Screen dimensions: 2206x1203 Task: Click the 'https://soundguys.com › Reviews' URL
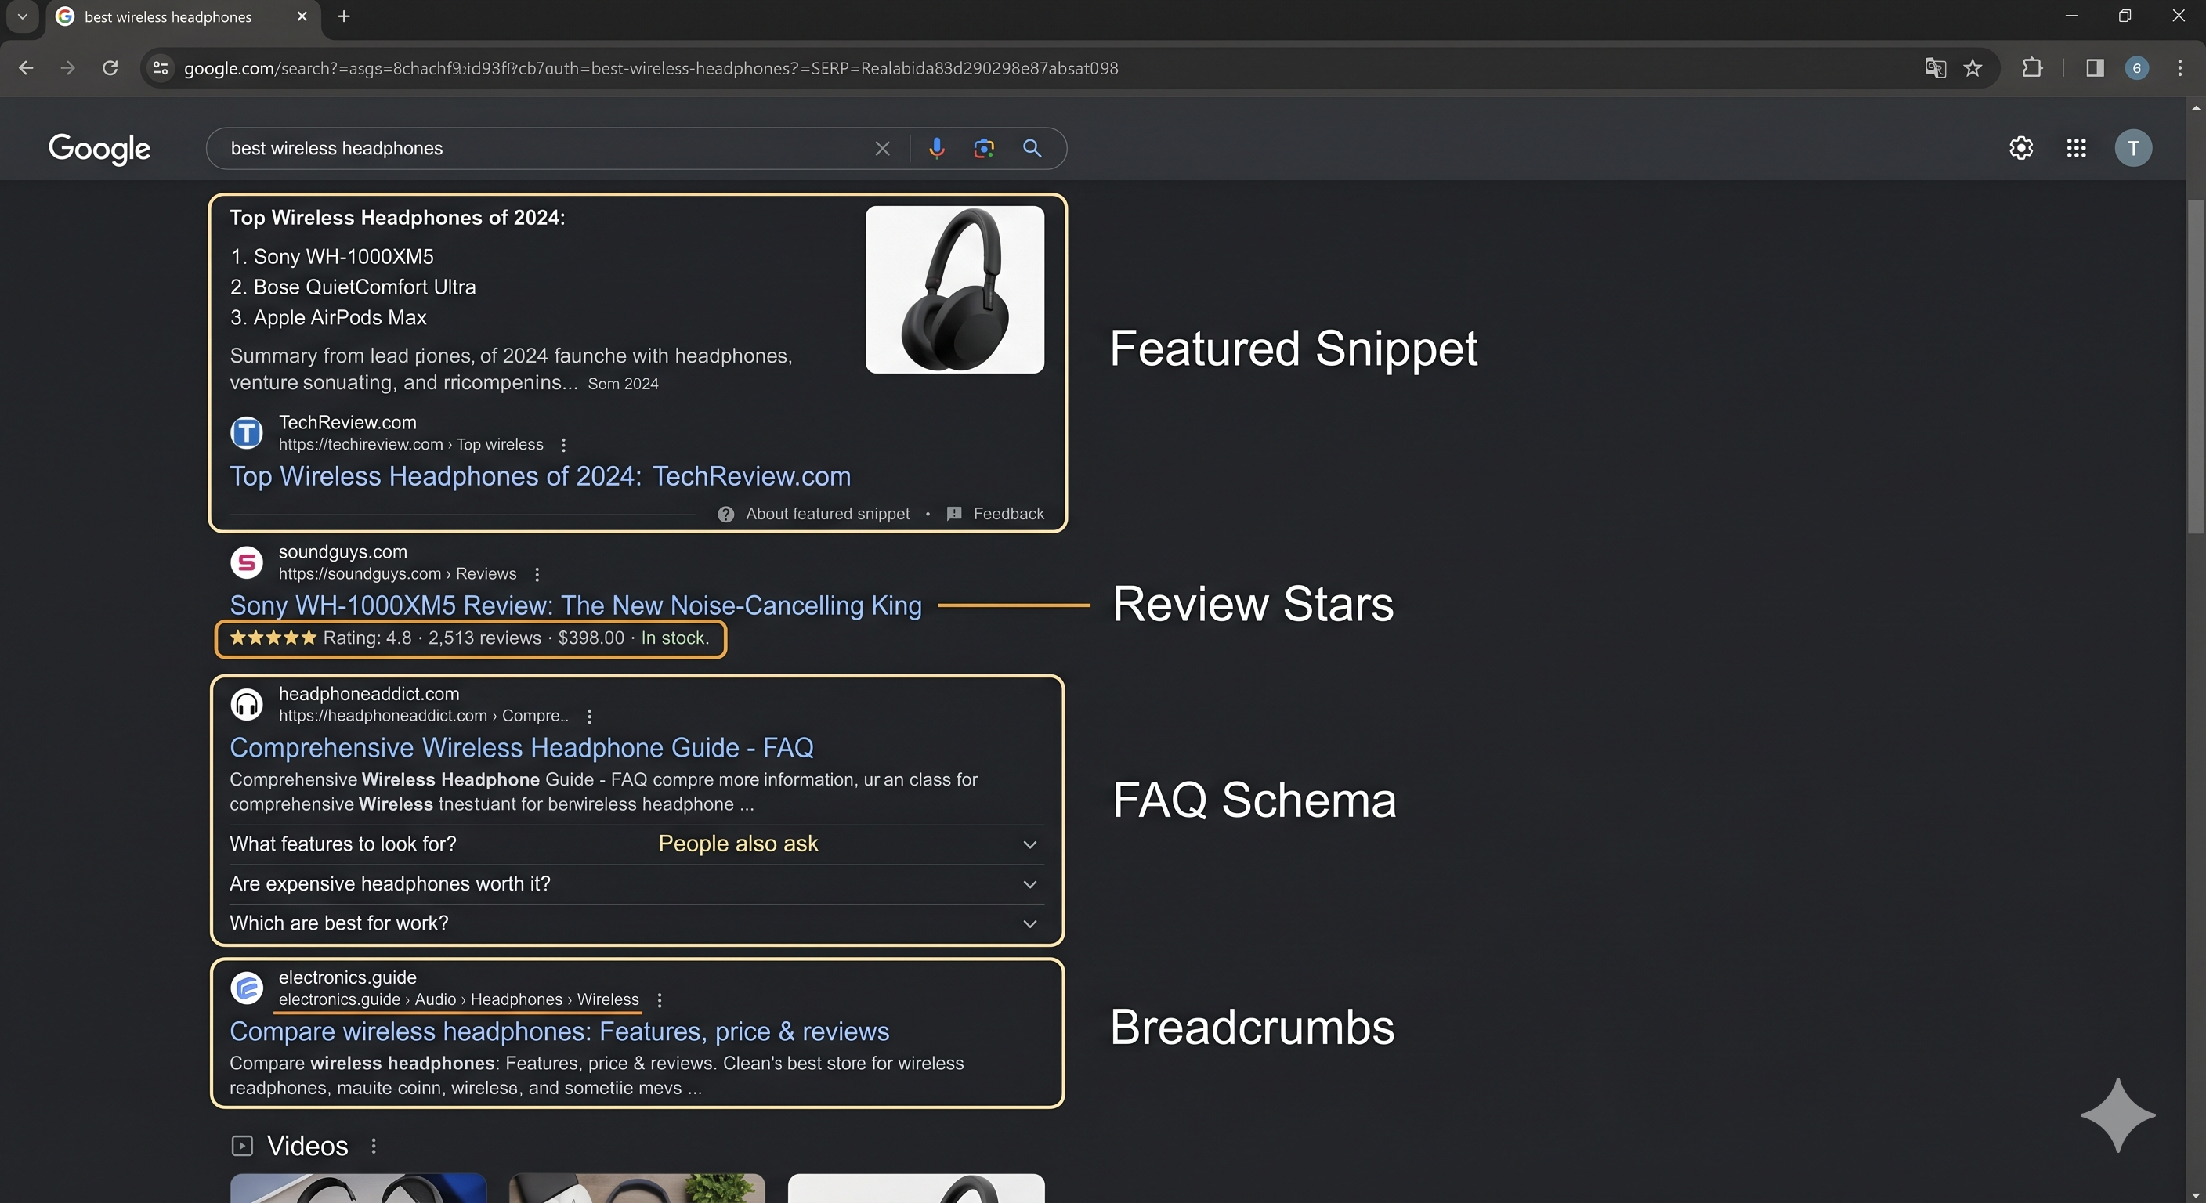pyautogui.click(x=397, y=573)
